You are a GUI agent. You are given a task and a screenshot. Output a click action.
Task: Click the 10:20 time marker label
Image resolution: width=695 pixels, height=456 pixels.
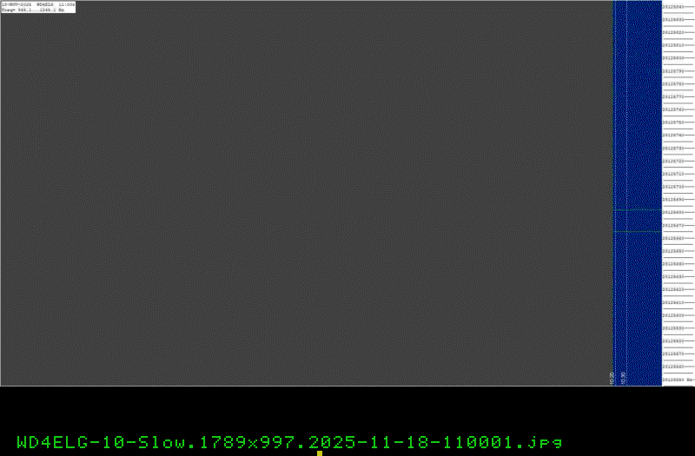pos(612,378)
